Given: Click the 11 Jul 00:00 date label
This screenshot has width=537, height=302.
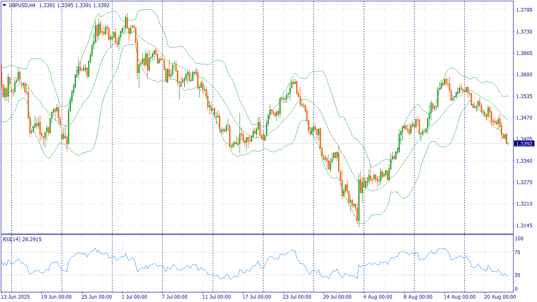Looking at the screenshot, I should coord(217,297).
